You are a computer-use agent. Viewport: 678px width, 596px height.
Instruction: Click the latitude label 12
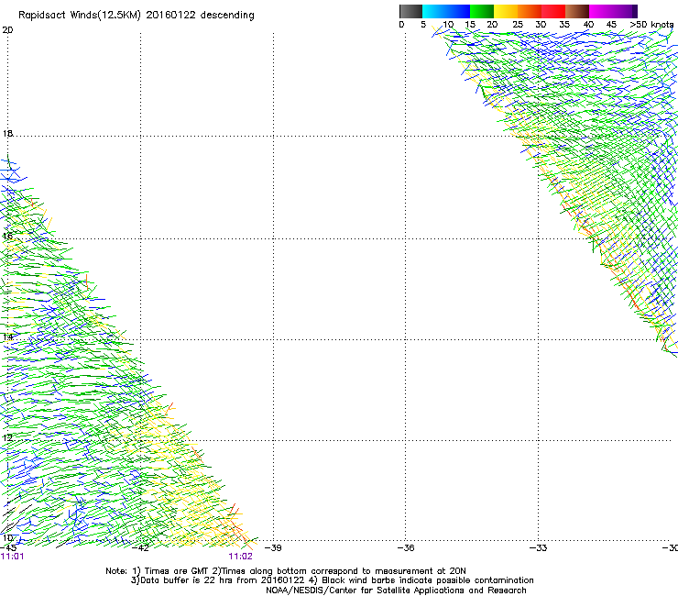7,437
